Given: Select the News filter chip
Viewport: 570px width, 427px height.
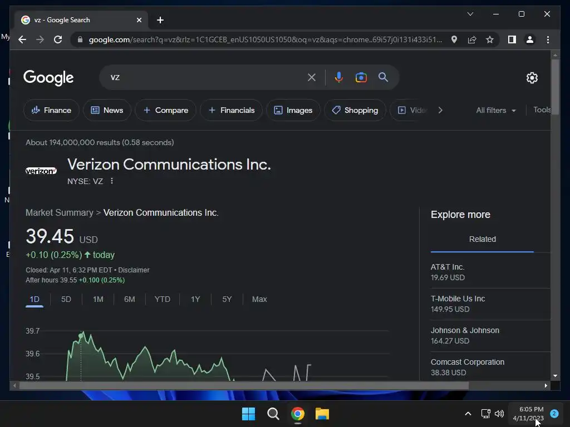Looking at the screenshot, I should (107, 110).
